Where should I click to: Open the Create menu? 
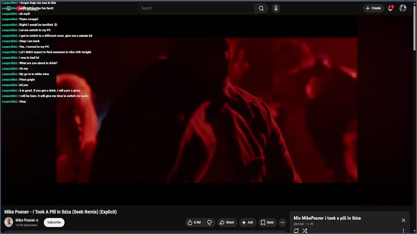click(373, 8)
